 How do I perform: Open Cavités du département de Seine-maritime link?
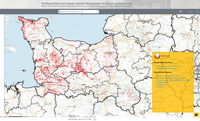tap(171, 78)
